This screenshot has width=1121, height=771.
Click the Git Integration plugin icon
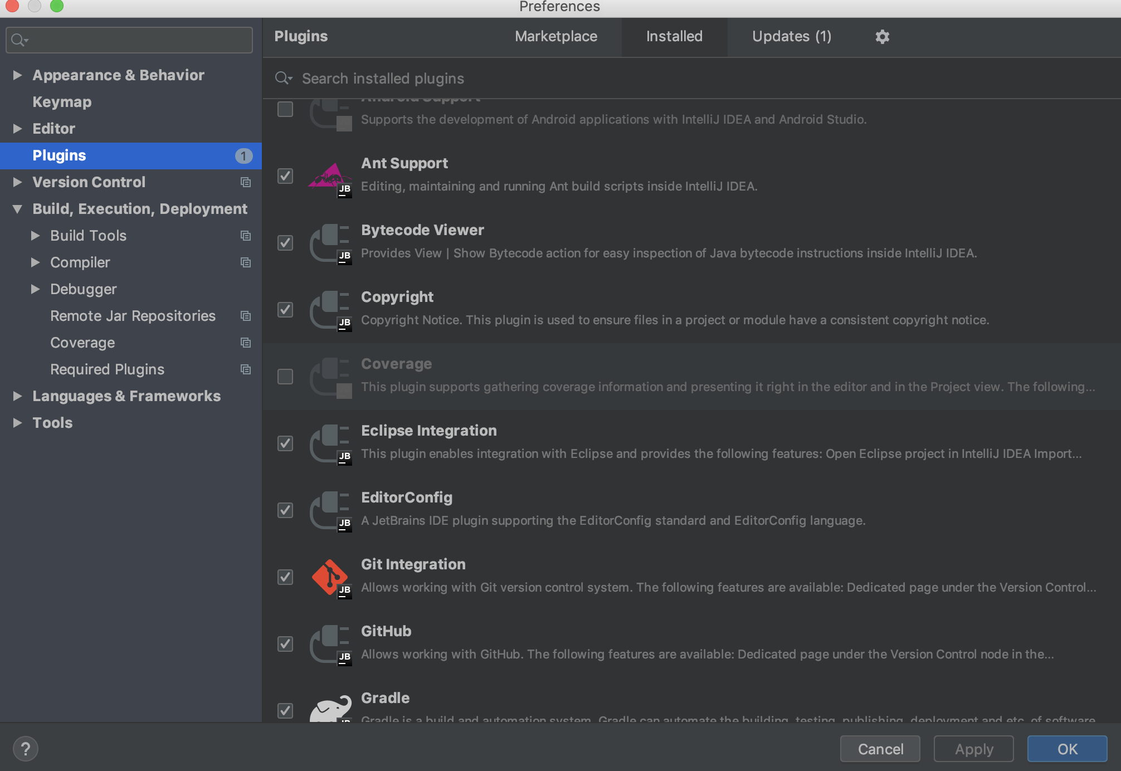tap(330, 577)
